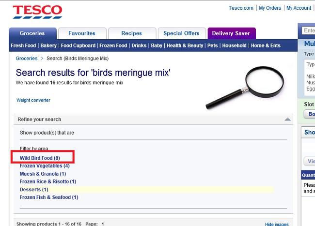Open the Groceries tab
Viewport: 315px width, 226px height.
(x=33, y=33)
